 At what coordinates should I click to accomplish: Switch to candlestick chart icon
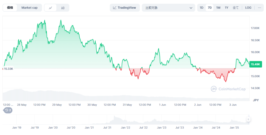click(63, 8)
